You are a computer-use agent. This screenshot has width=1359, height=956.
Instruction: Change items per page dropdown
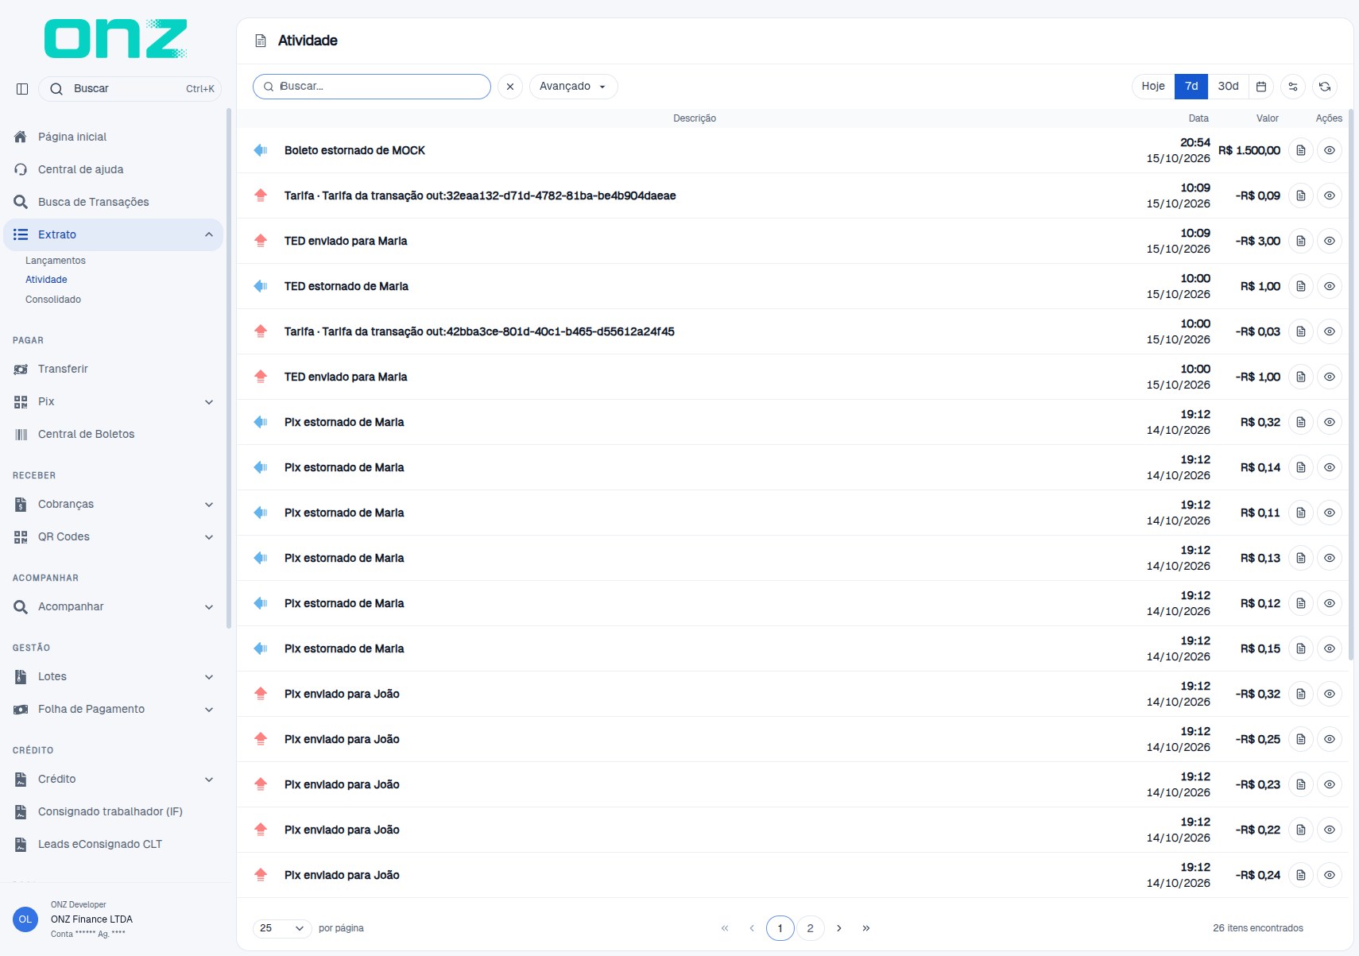click(x=282, y=928)
